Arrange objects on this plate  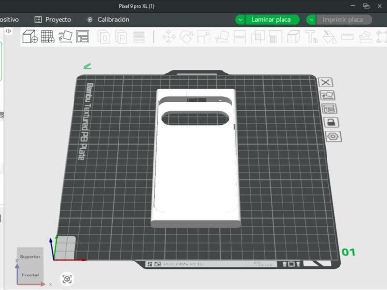tap(329, 108)
